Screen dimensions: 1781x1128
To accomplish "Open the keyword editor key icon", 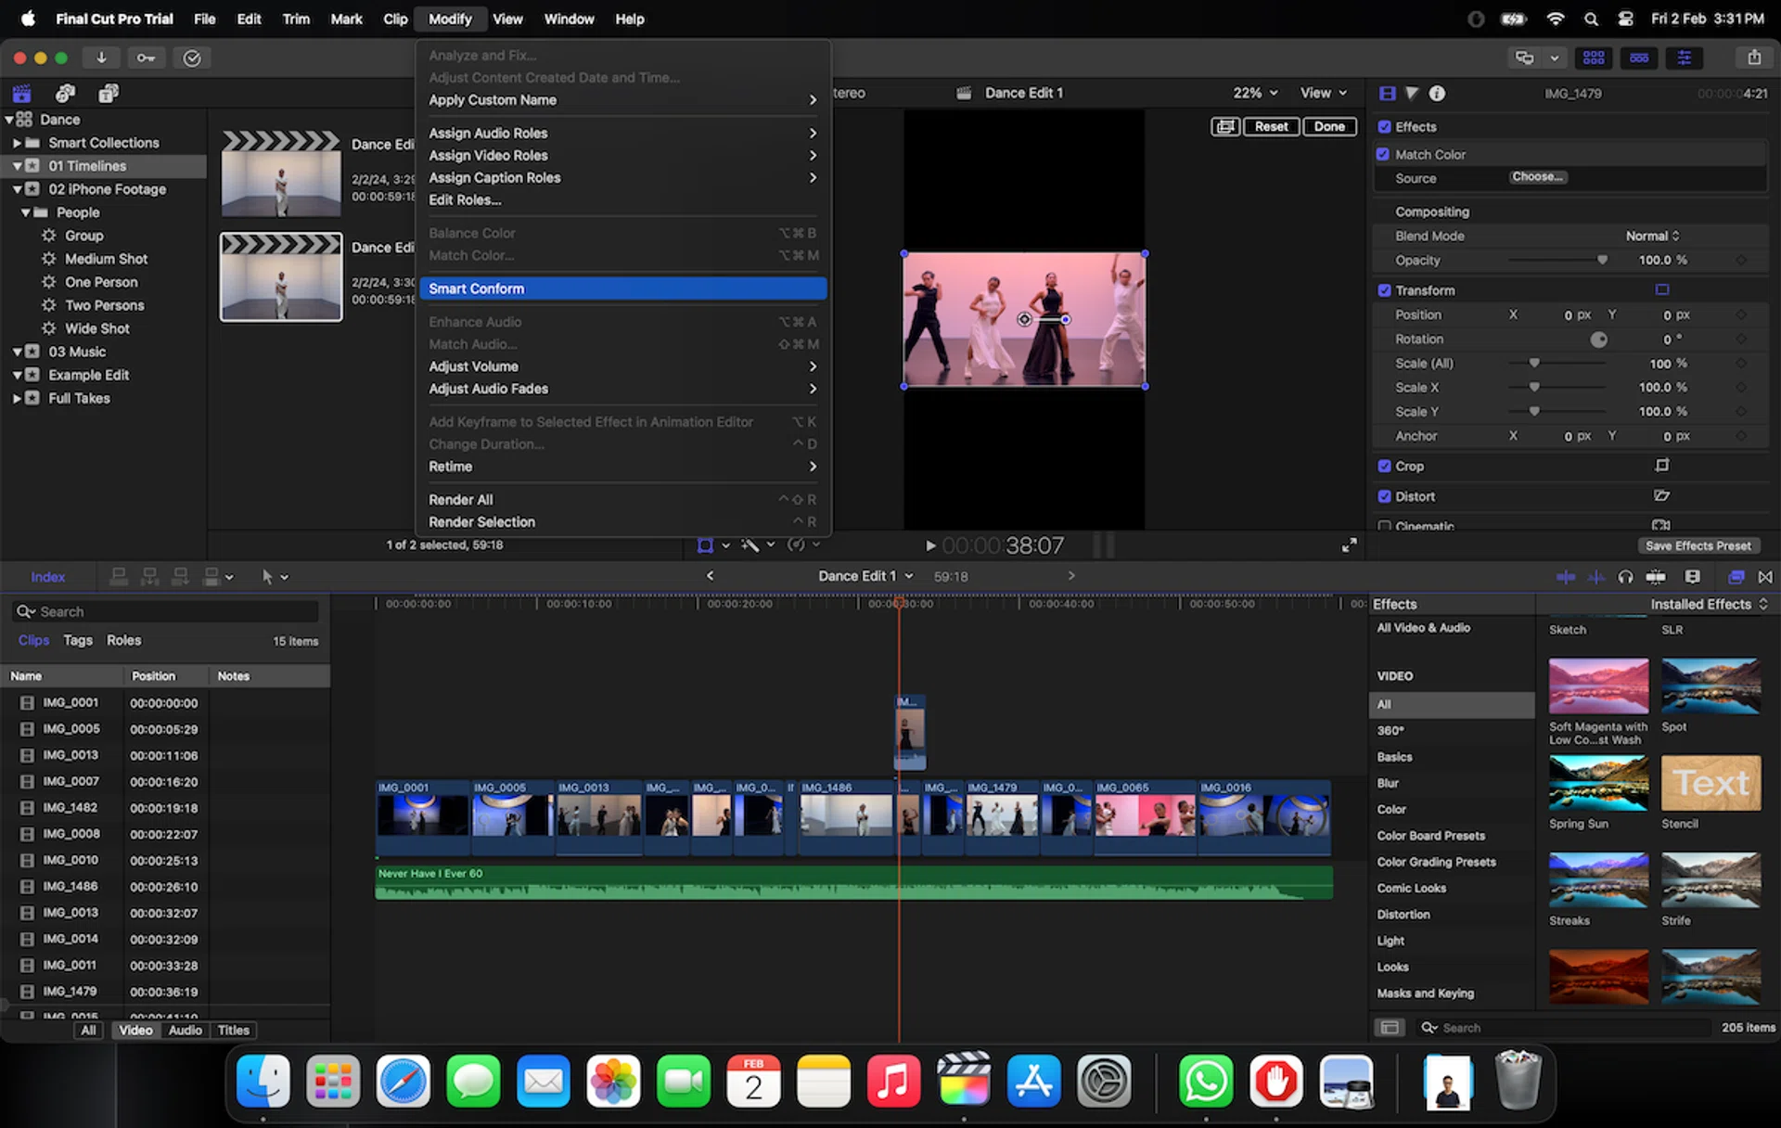I will [146, 58].
